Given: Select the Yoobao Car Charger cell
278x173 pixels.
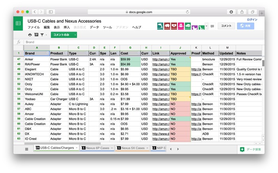Looking at the screenshot, I should (59, 99).
